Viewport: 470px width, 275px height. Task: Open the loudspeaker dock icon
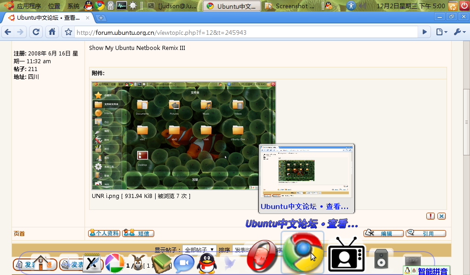tap(381, 258)
